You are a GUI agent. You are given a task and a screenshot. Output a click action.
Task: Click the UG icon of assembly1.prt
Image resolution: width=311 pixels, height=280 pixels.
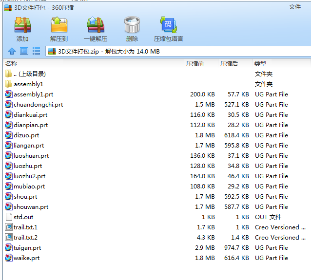[8, 94]
